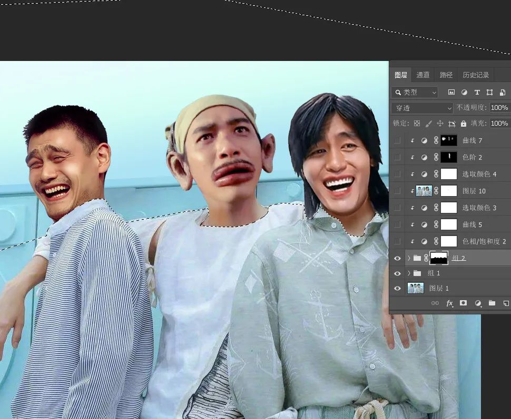This screenshot has height=419, width=511.
Task: Click the lock all padlock icon
Action: coord(464,124)
